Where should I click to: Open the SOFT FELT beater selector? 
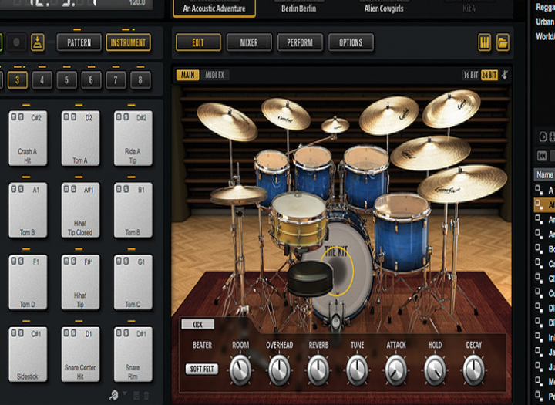(202, 370)
